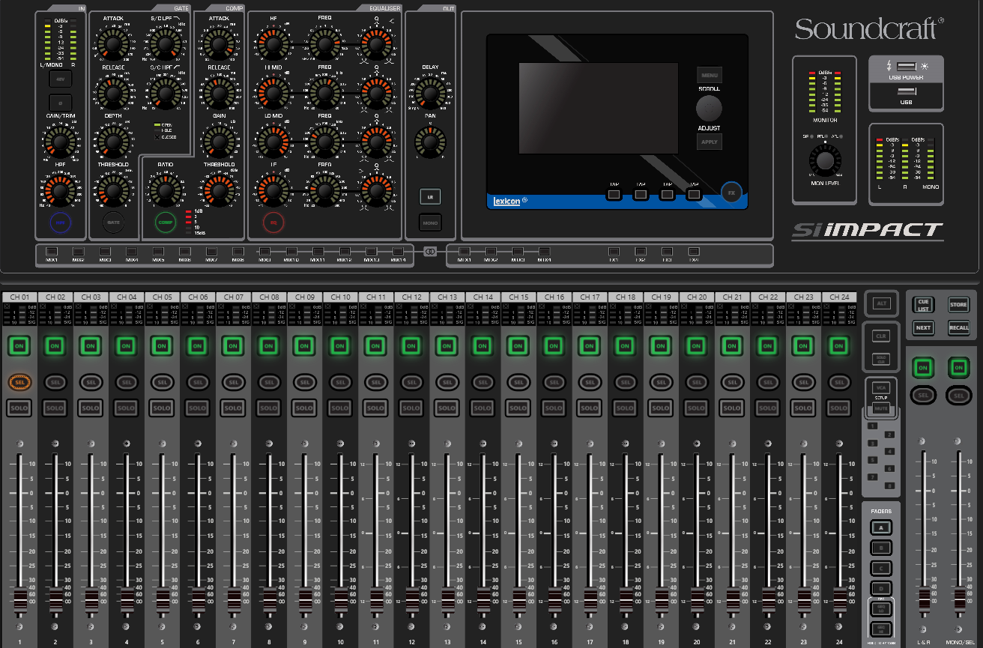Toggle the L & R master ON button
Screen dimensions: 983x648
(x=923, y=368)
